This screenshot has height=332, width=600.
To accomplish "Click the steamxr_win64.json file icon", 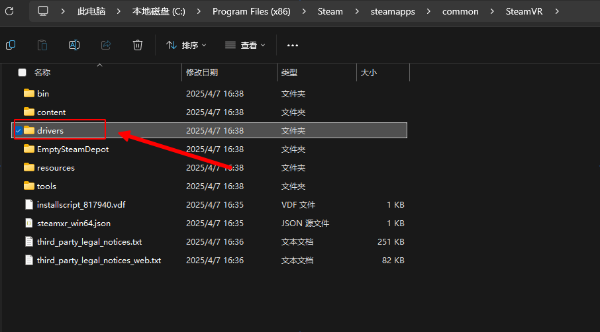I will (28, 224).
